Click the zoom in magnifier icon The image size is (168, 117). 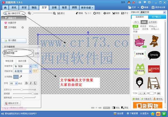tap(54, 13)
